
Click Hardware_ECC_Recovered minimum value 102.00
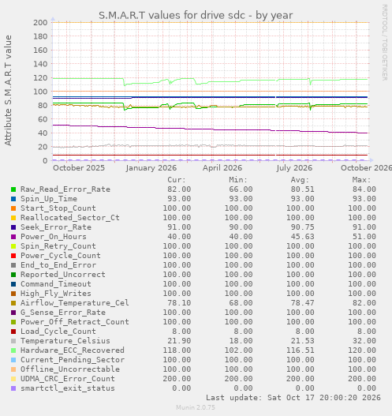click(238, 350)
